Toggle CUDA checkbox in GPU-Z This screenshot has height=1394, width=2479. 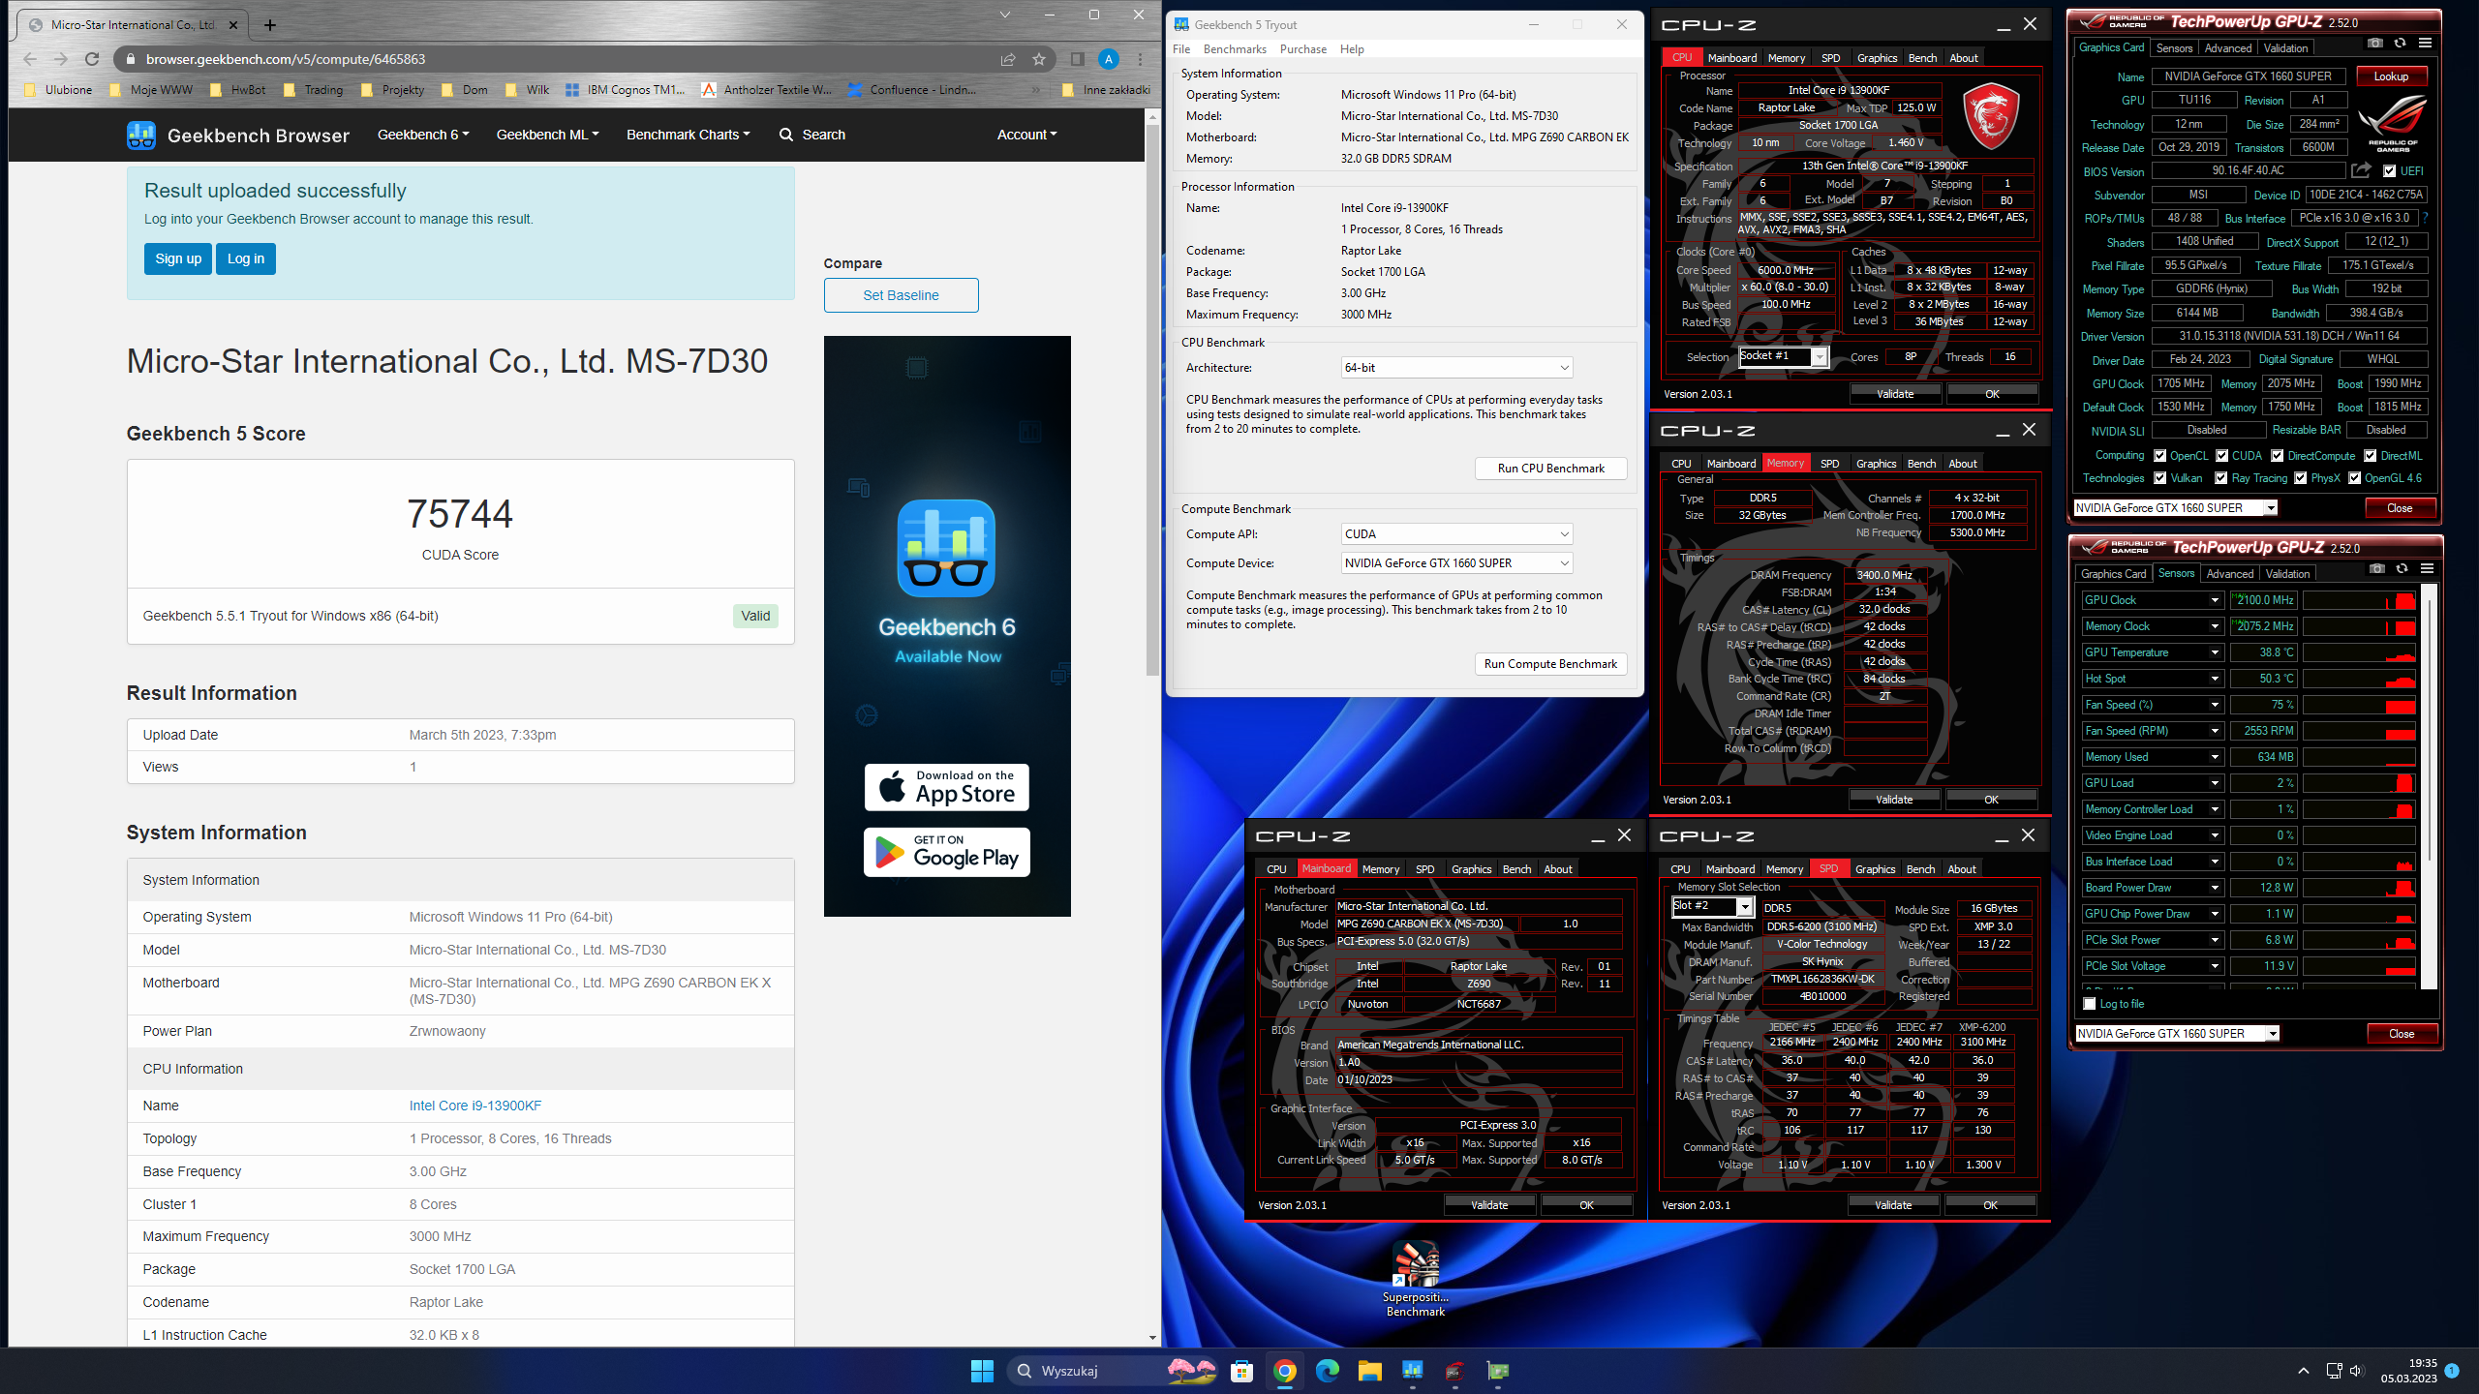(2222, 456)
